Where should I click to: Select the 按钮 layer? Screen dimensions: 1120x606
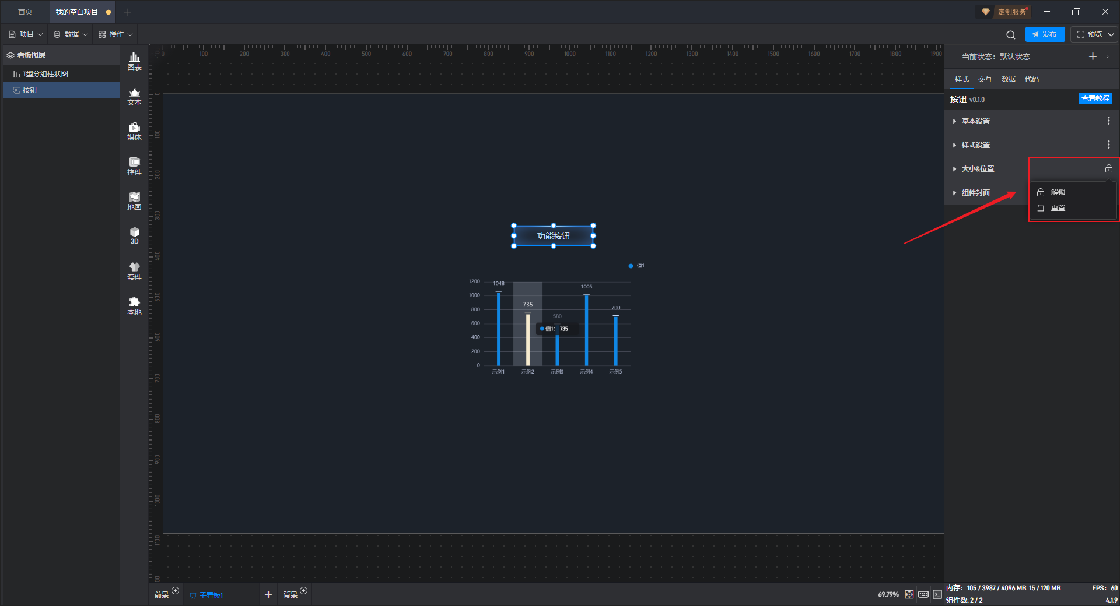(61, 90)
